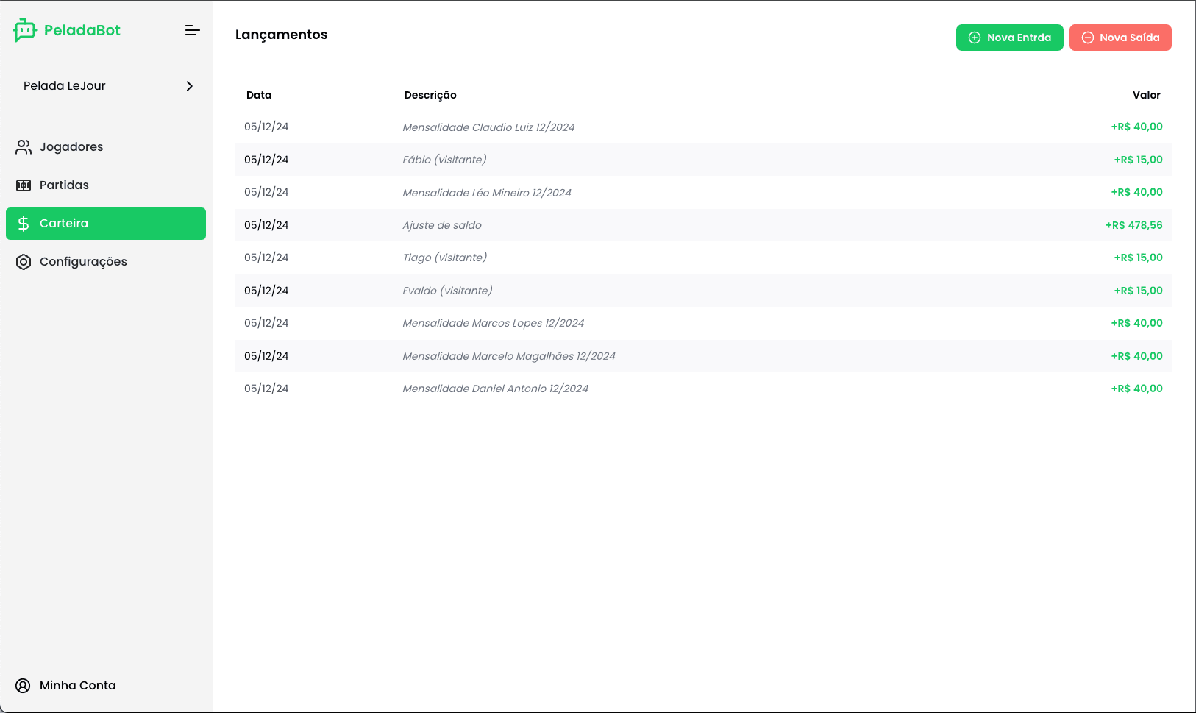Click the +R$ 478,56 value
1196x713 pixels.
[x=1133, y=225]
